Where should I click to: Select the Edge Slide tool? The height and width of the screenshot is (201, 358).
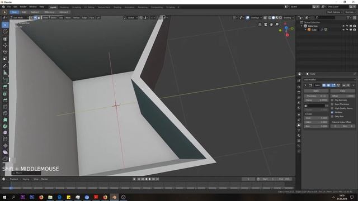tap(5, 139)
